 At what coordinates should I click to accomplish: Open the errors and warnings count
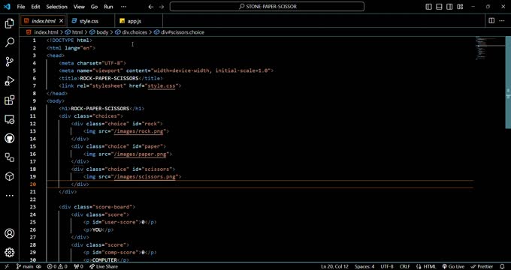pyautogui.click(x=57, y=266)
